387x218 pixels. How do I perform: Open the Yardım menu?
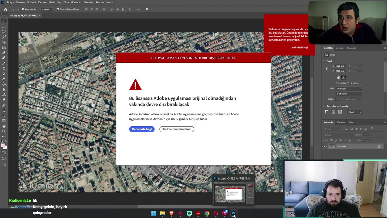110,2
